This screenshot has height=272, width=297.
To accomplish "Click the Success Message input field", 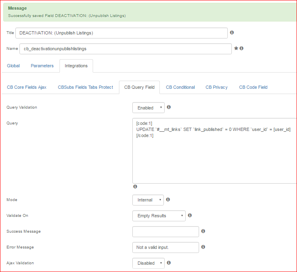I will coord(165,231).
